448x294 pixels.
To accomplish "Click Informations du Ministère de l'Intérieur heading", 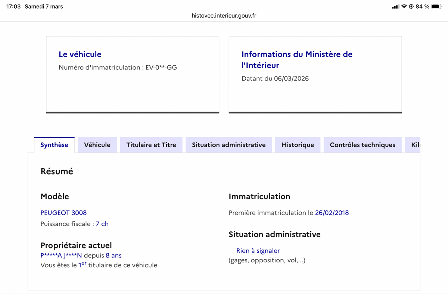I will pyautogui.click(x=297, y=60).
